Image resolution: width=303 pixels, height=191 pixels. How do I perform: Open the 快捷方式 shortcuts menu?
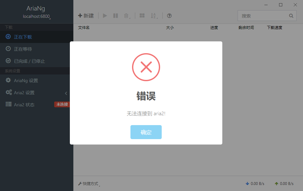tap(89, 184)
